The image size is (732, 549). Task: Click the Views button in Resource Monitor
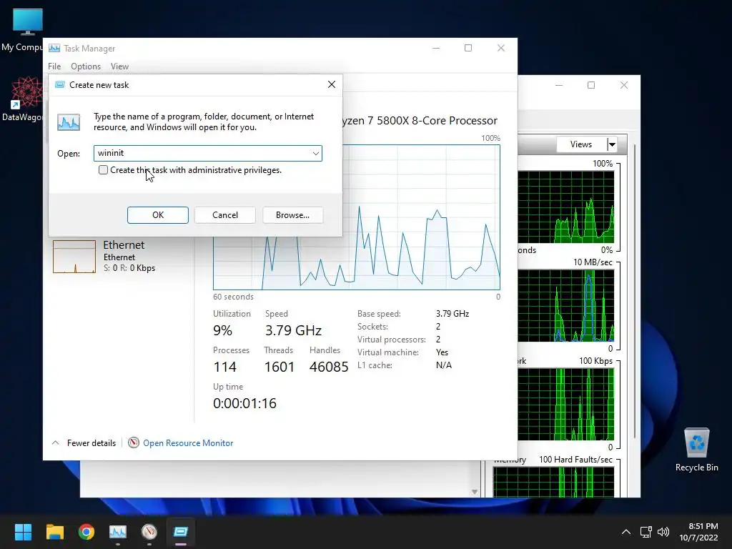pos(581,144)
